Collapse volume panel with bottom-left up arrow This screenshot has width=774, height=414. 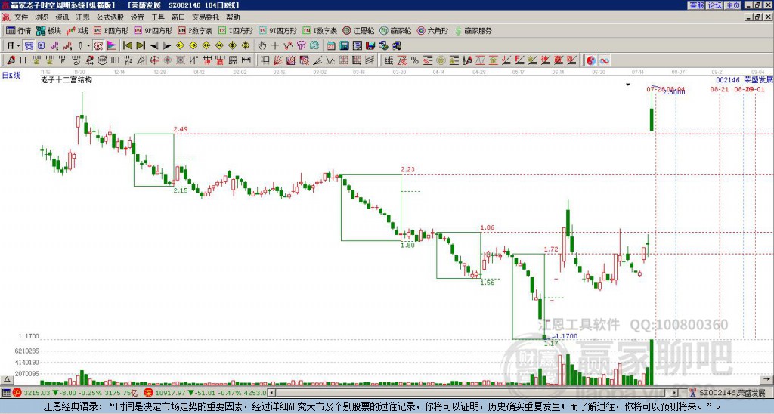point(6,379)
